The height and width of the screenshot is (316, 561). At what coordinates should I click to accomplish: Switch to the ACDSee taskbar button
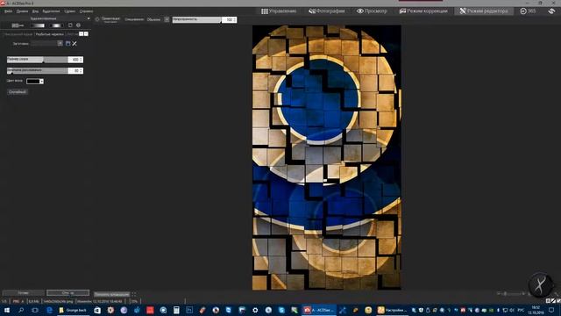pos(319,310)
